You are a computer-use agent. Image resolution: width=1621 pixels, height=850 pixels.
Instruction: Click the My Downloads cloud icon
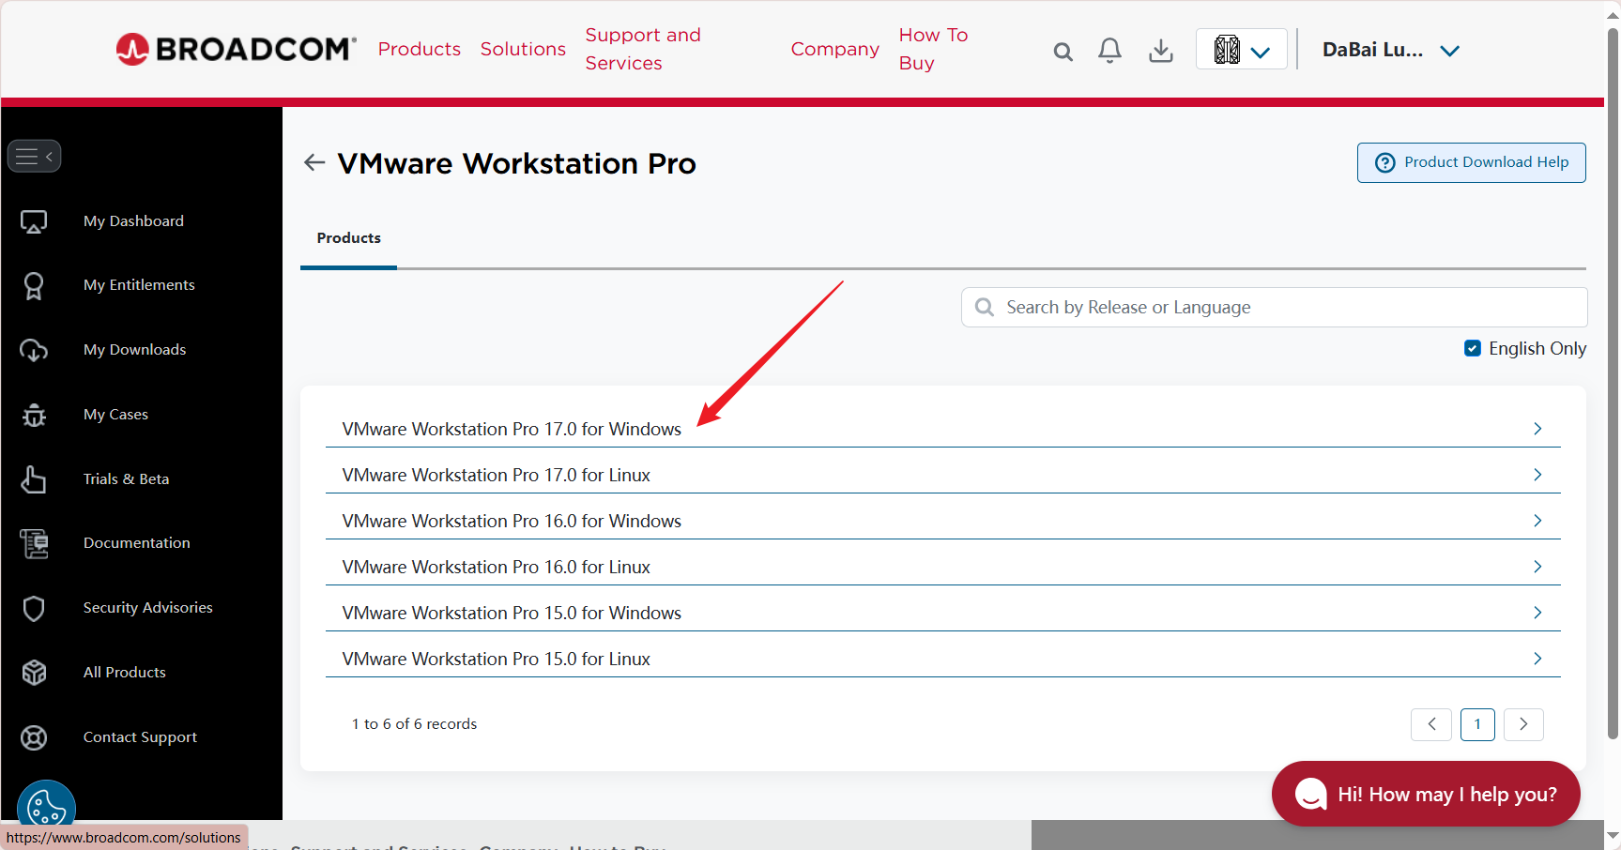(x=34, y=350)
